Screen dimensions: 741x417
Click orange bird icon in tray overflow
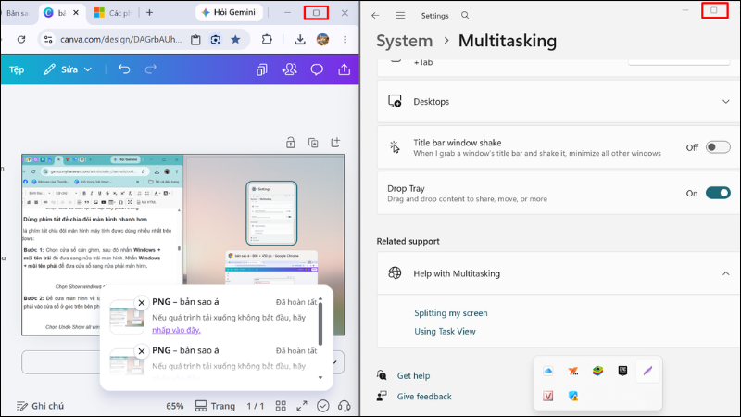click(573, 372)
